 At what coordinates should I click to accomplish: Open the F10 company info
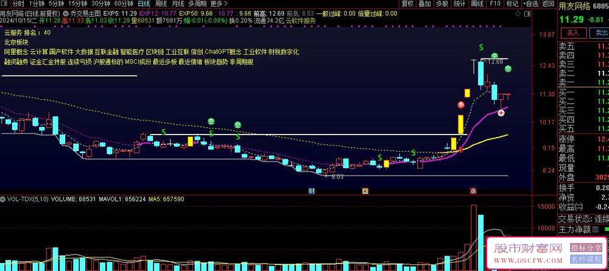point(495,4)
